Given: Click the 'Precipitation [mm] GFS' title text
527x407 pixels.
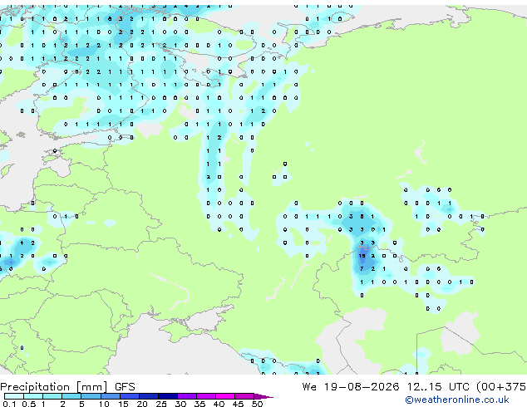Looking at the screenshot, I should point(67,387).
